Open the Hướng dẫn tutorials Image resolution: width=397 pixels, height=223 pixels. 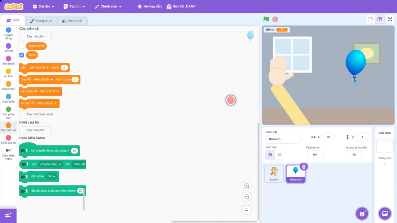[149, 6]
